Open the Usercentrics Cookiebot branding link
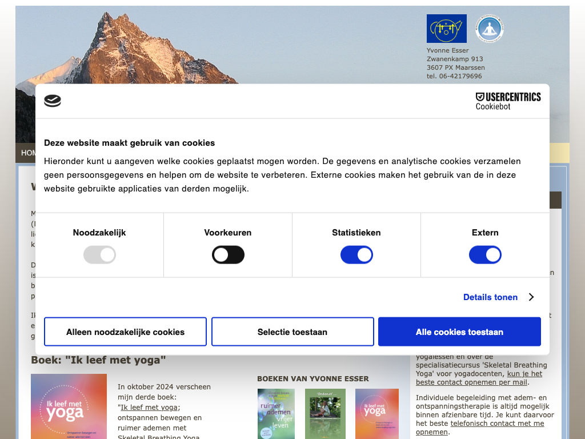 [508, 101]
